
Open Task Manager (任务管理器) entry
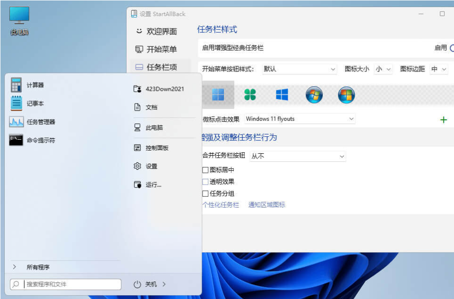pyautogui.click(x=32, y=122)
